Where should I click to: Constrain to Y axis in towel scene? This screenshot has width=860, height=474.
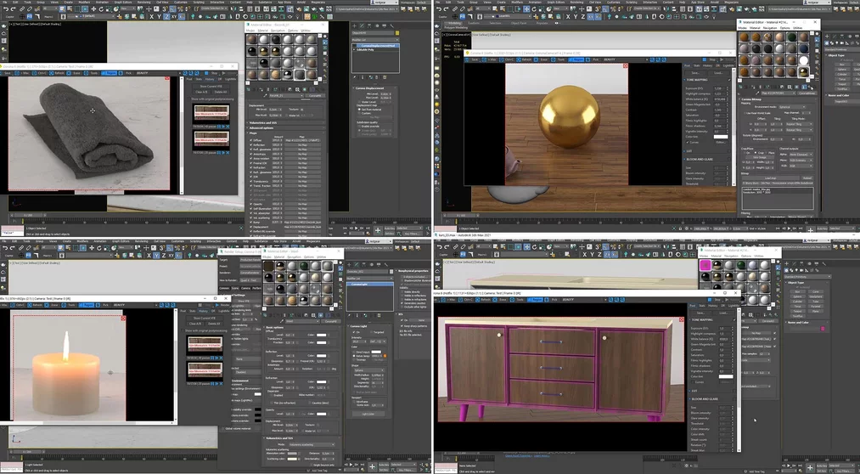point(159,17)
